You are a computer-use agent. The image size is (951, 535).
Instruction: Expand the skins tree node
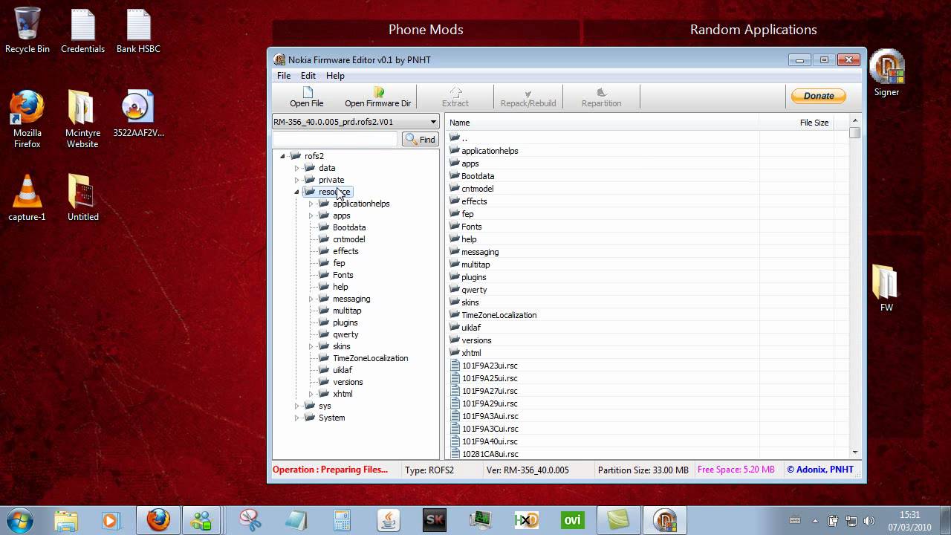pyautogui.click(x=311, y=346)
